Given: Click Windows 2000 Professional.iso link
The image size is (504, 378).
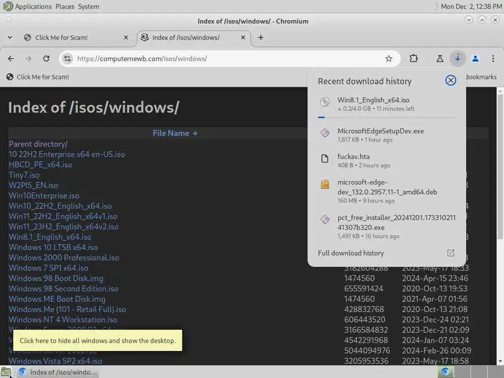Looking at the screenshot, I should point(64,257).
